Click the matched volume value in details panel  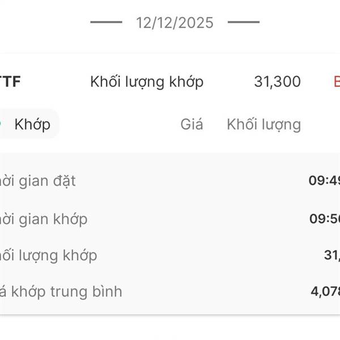pyautogui.click(x=331, y=256)
